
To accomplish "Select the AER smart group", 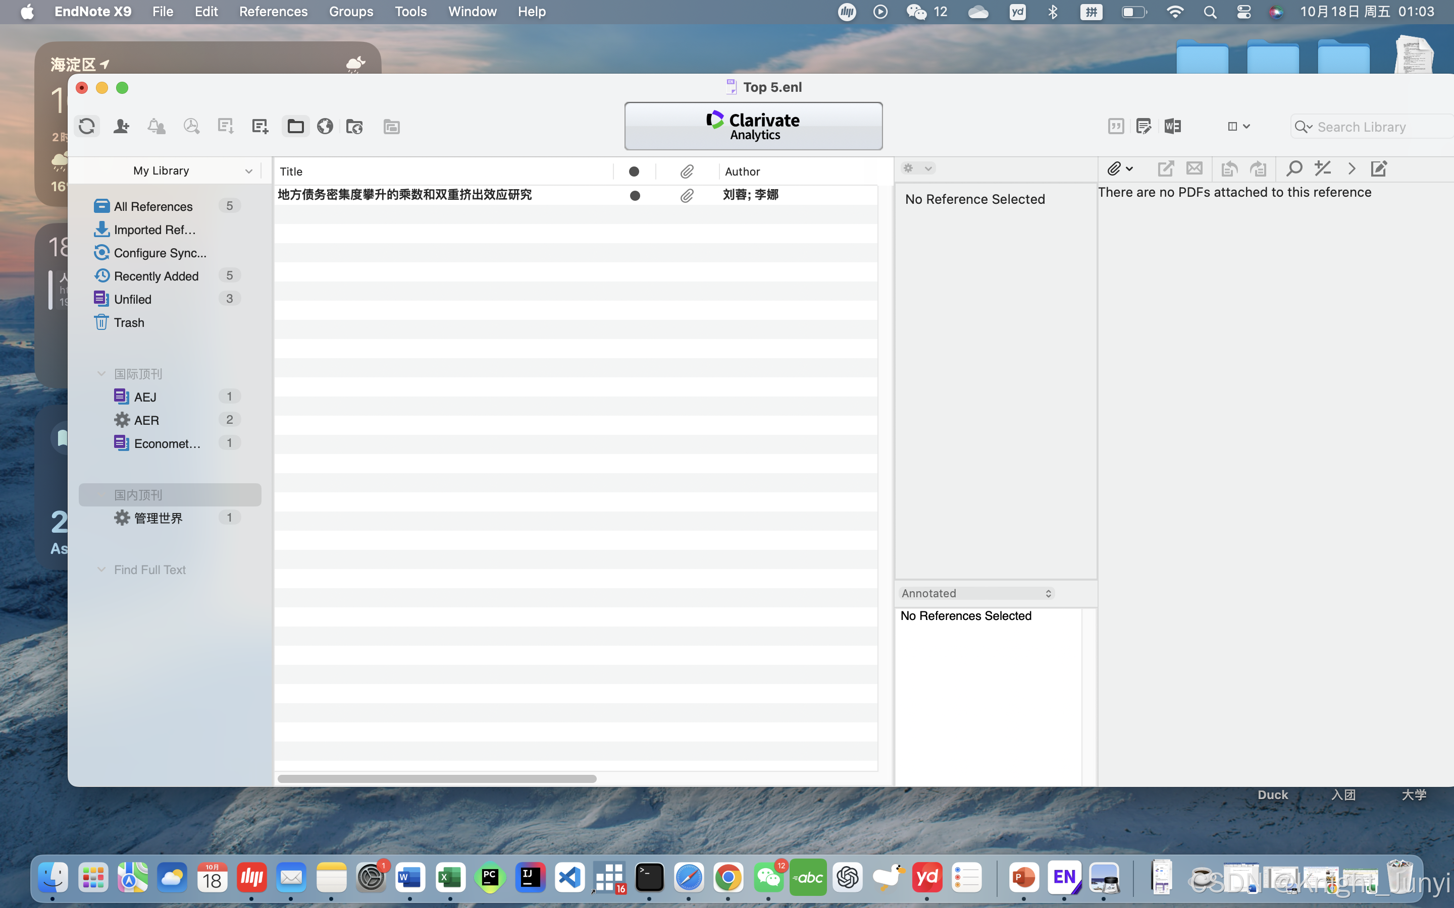I will [146, 420].
